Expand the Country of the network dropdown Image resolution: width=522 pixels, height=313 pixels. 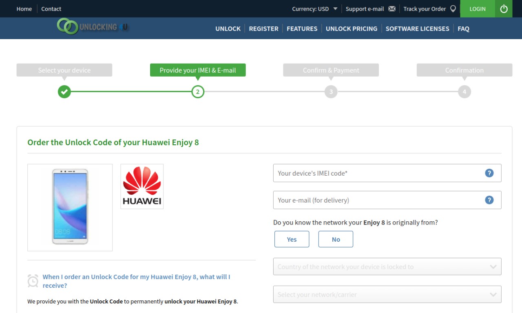387,267
